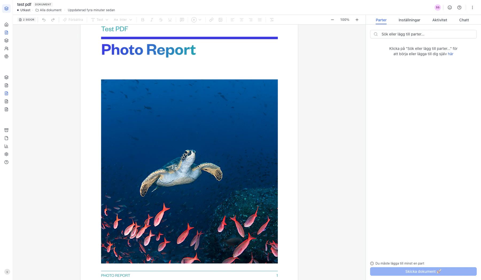Open the Text style dropdown

point(100,20)
